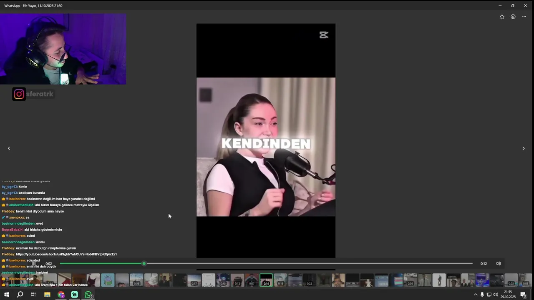Open the clock showing 21:55

click(508, 295)
